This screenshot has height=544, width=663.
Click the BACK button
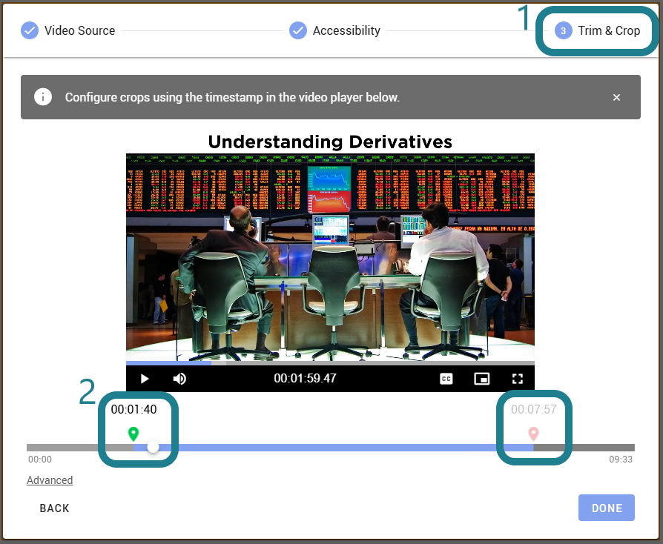point(55,508)
